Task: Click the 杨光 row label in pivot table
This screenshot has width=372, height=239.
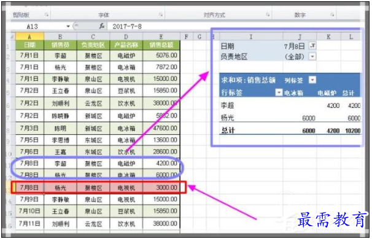Action: pyautogui.click(x=227, y=118)
